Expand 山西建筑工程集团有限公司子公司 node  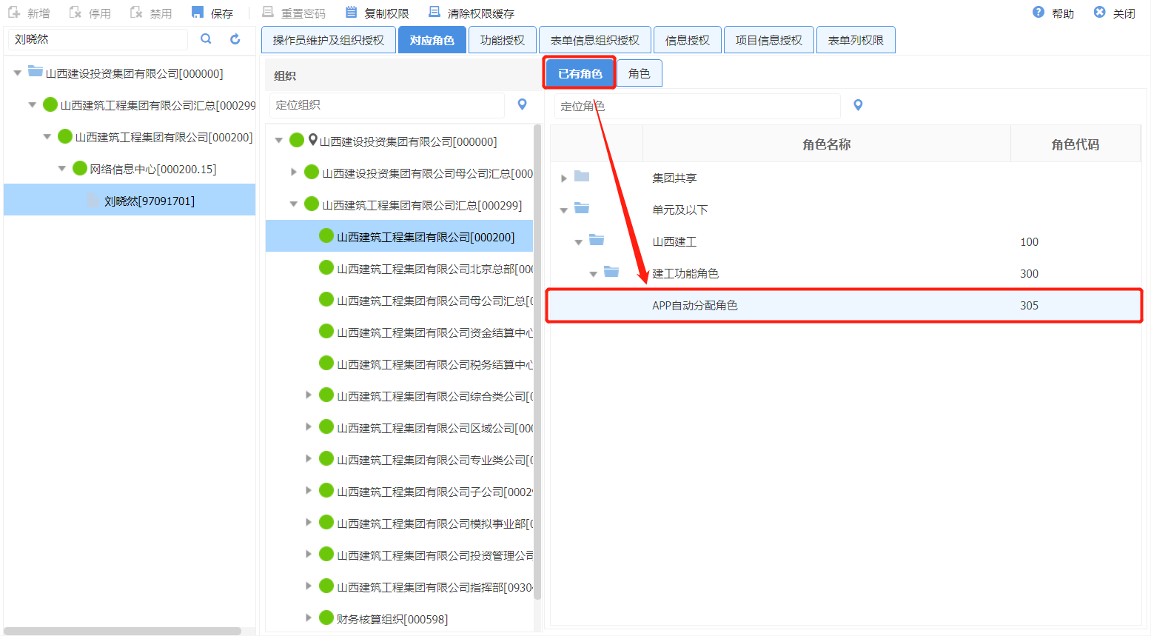(x=308, y=491)
